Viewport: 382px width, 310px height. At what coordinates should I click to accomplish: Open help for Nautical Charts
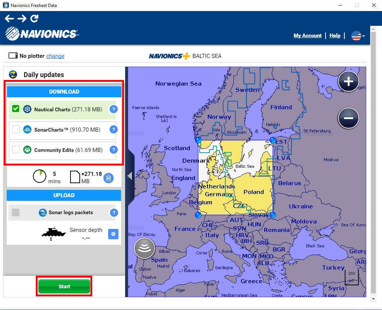coord(114,109)
